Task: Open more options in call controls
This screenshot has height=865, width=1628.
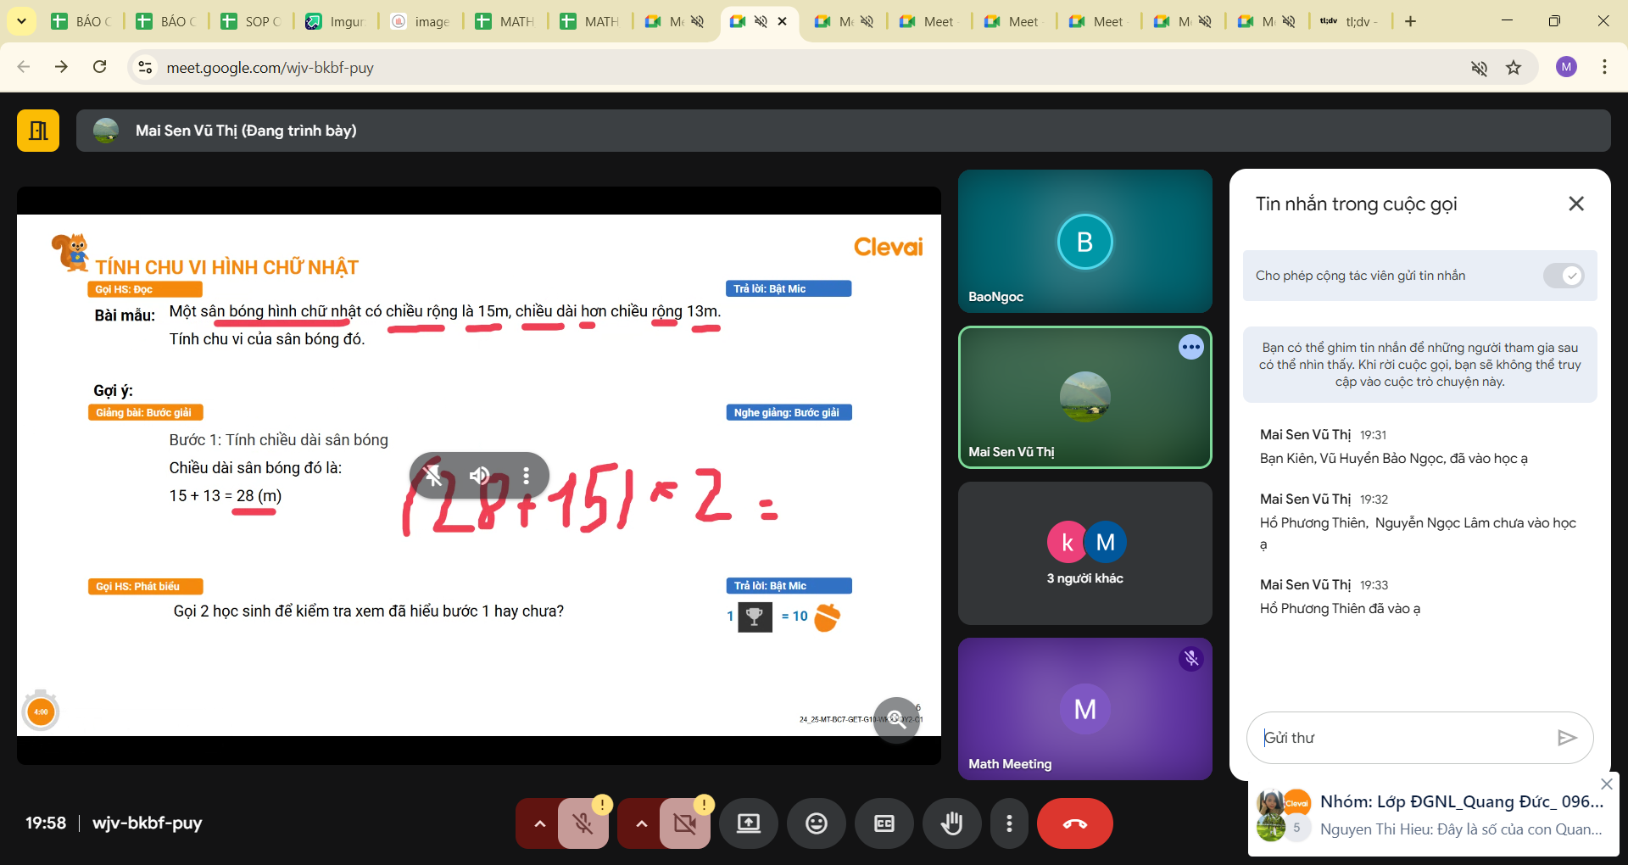Action: (1009, 823)
